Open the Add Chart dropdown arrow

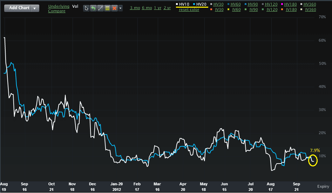35,8
